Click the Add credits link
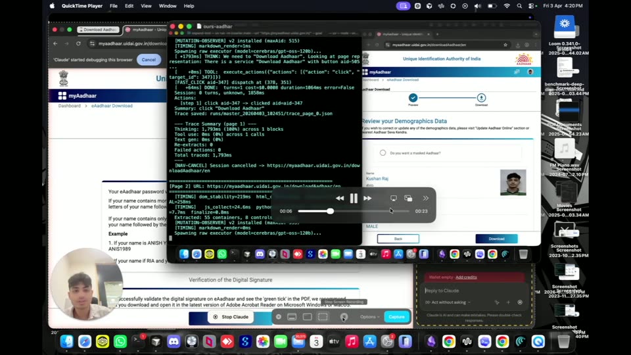The height and width of the screenshot is (355, 631). click(466, 277)
